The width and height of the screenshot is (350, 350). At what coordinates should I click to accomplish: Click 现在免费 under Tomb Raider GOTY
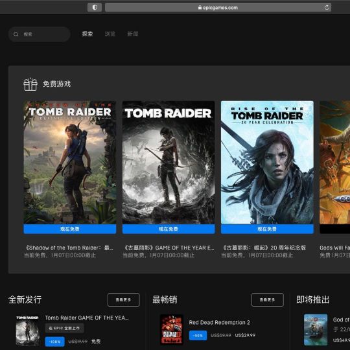click(169, 229)
